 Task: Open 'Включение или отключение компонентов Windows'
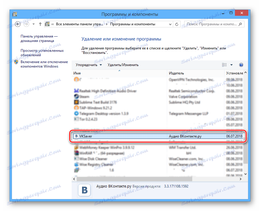44,64
